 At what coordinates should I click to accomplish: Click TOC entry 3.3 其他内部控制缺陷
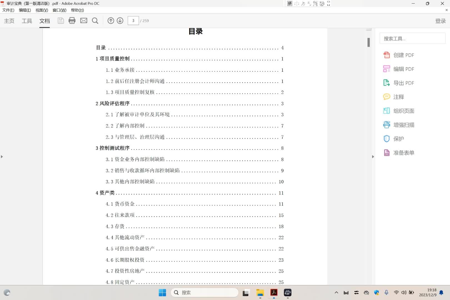coord(194,182)
